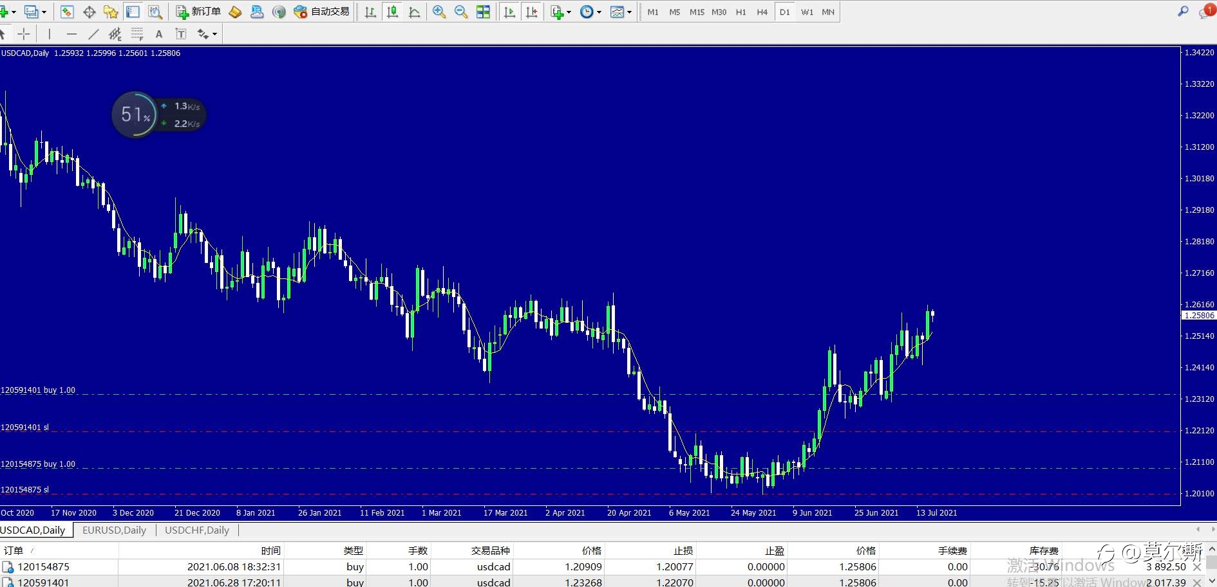Viewport: 1217px width, 587px height.
Task: Open the search magnifier icon
Action: pos(1183,11)
